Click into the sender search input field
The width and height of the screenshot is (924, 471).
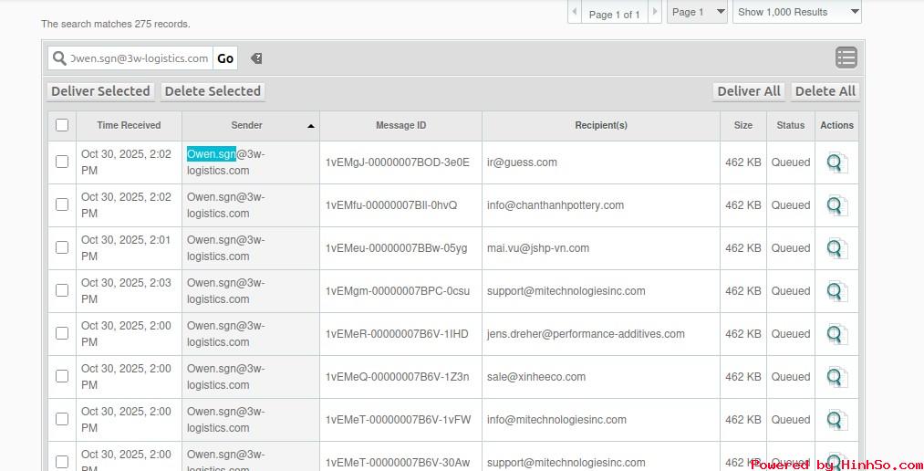pyautogui.click(x=140, y=58)
